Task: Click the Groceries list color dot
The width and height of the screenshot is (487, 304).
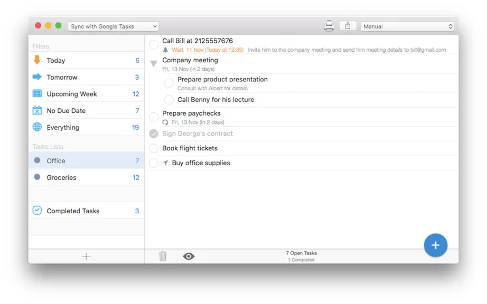Action: [37, 177]
